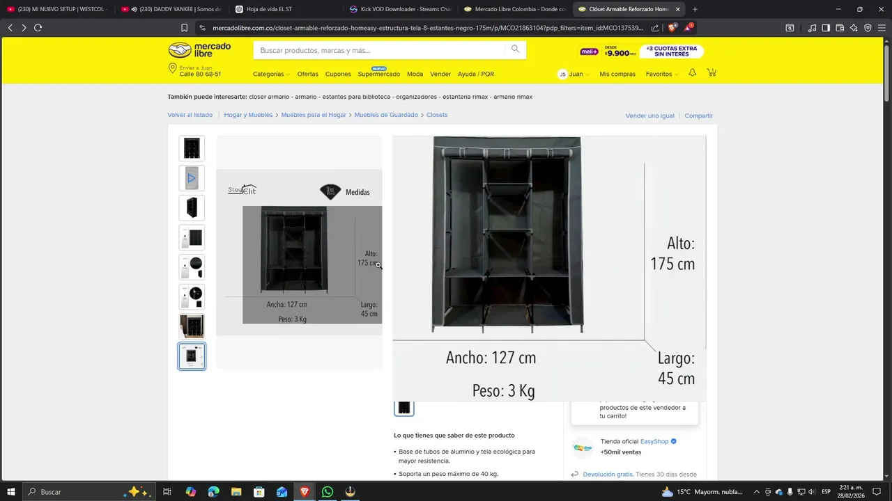Open a new browser tab

695,9
